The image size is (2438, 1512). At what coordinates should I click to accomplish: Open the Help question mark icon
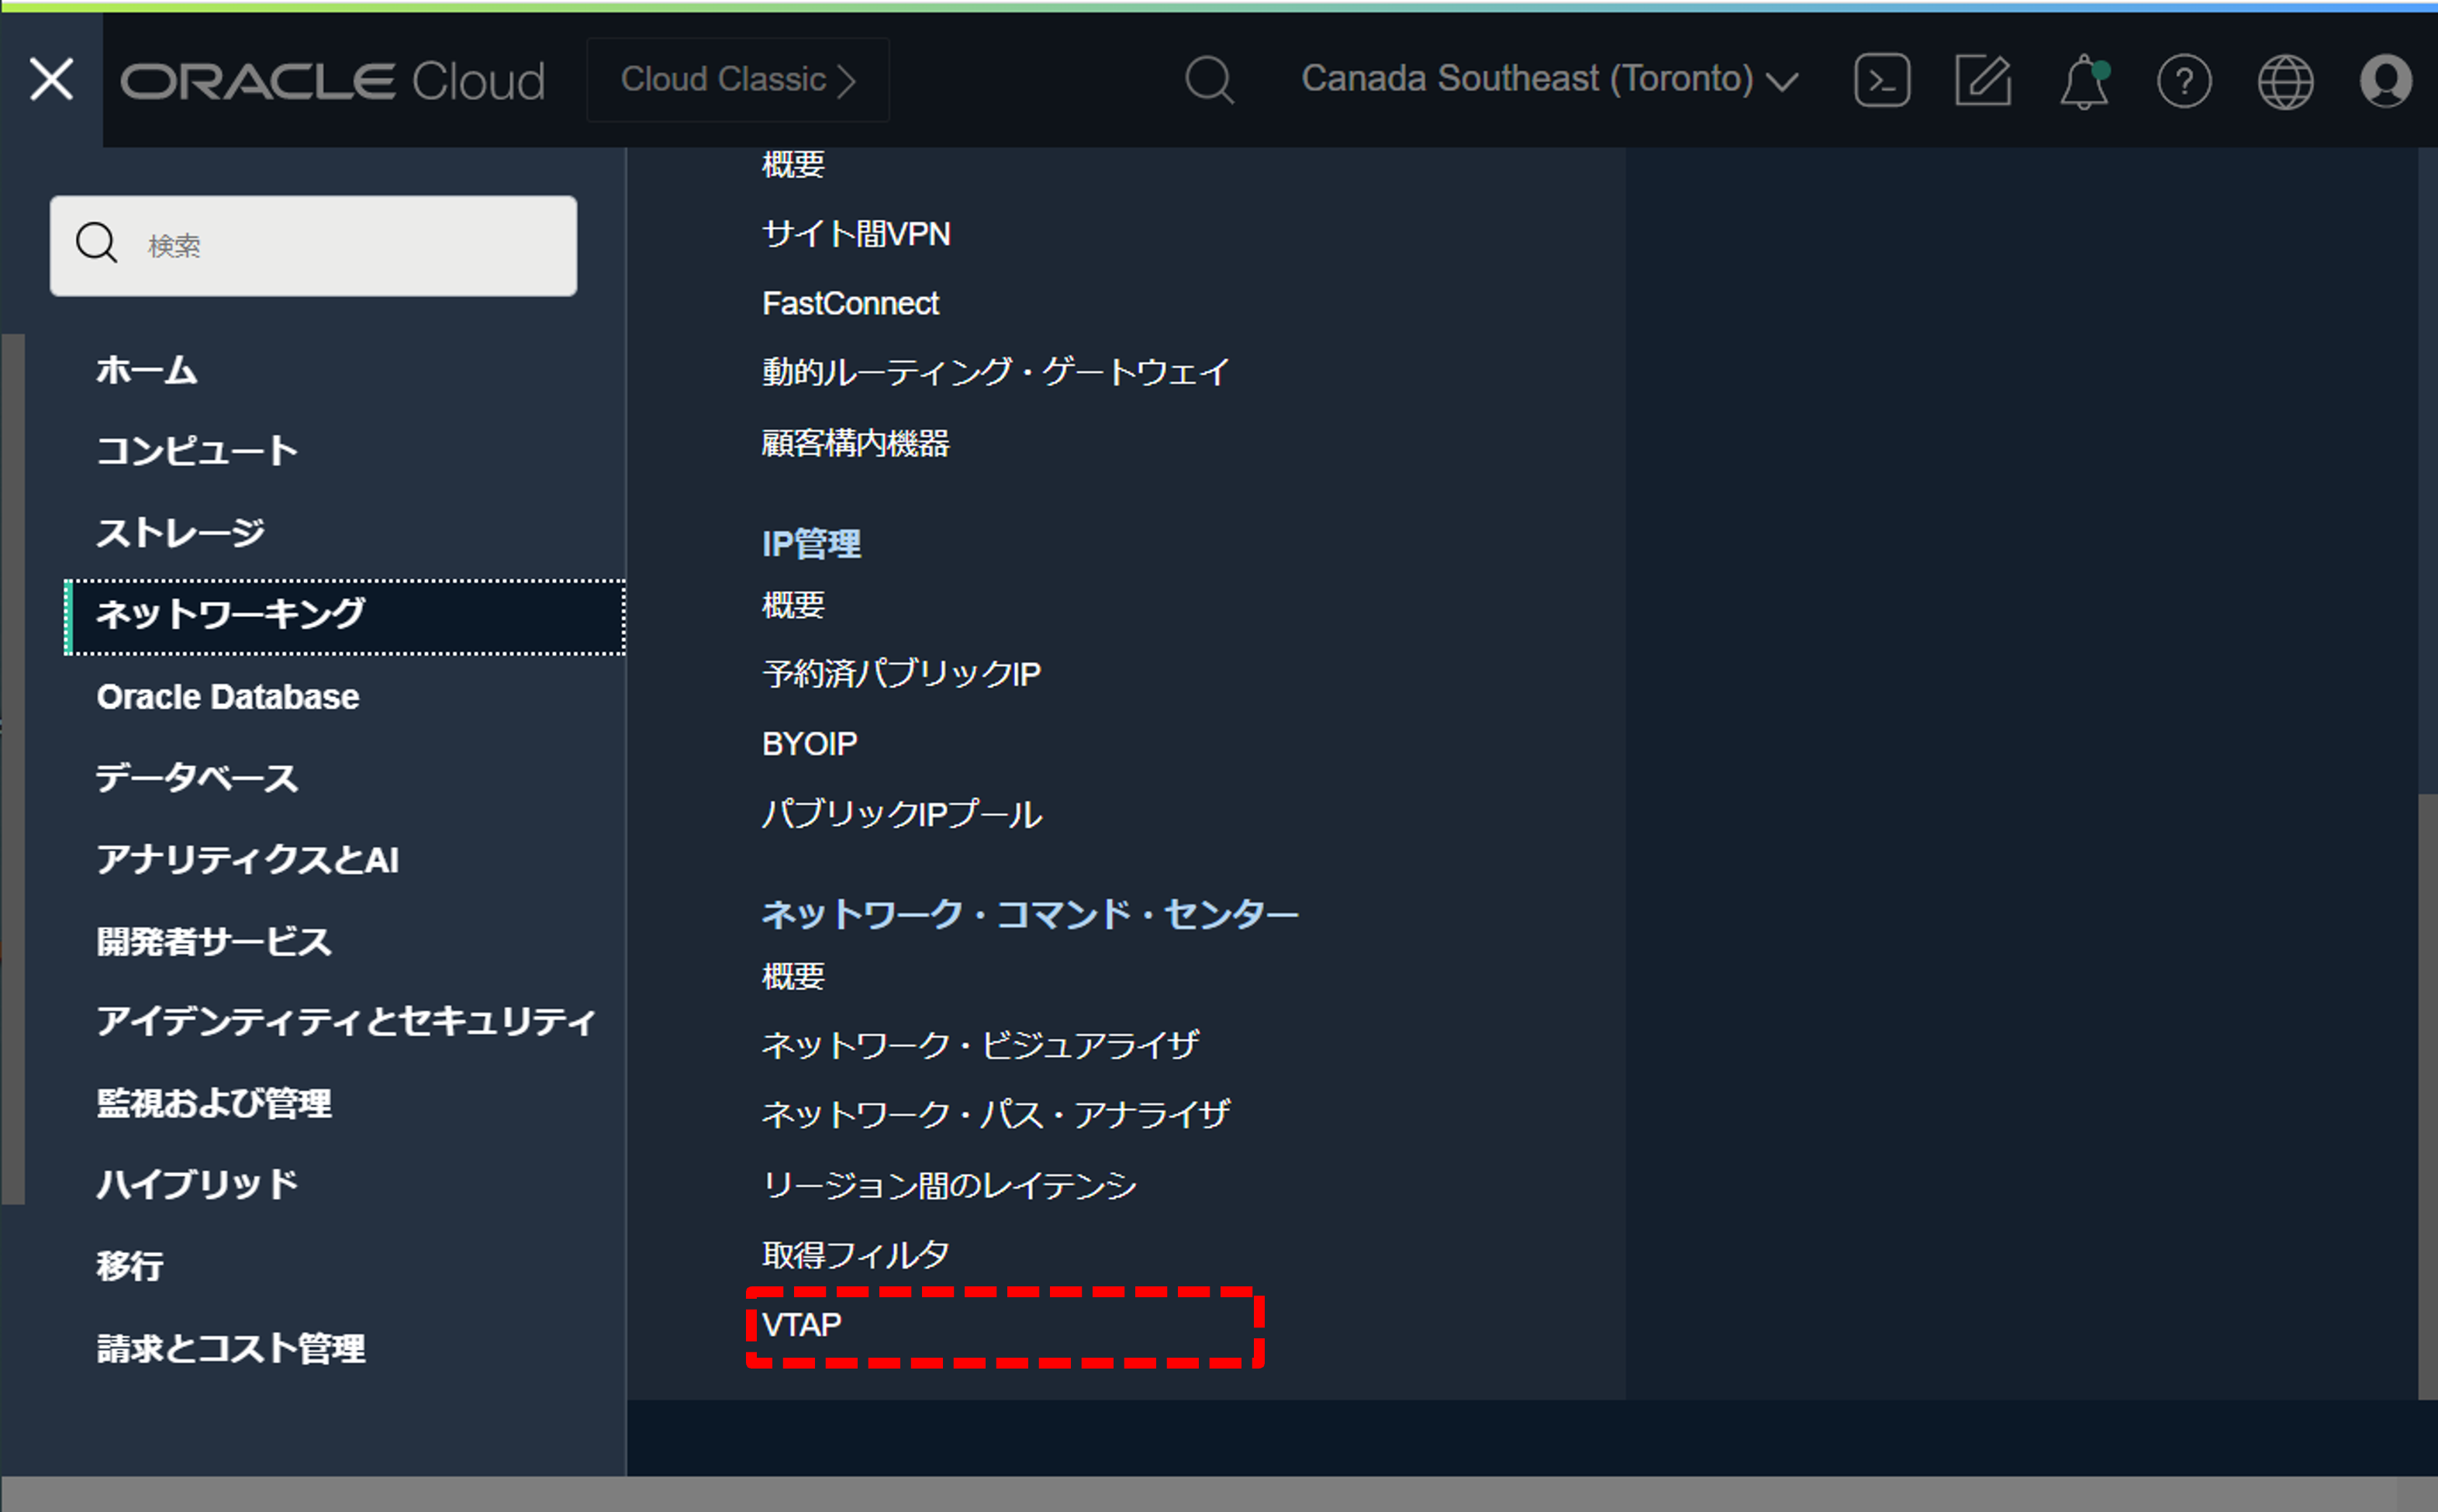click(x=2185, y=80)
